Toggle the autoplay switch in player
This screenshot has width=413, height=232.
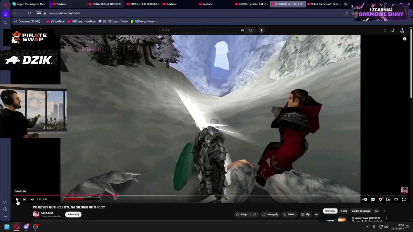pos(365,199)
